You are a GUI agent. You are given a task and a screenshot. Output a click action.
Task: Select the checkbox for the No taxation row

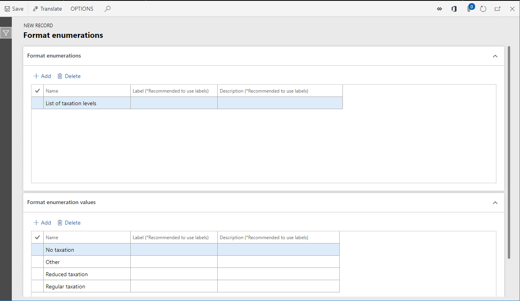click(37, 249)
